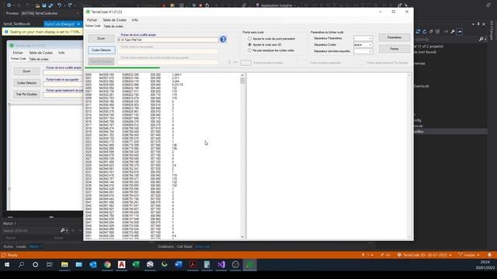Click the taskbar Search icon
Screen dimensions: 497x279
pos(21,264)
